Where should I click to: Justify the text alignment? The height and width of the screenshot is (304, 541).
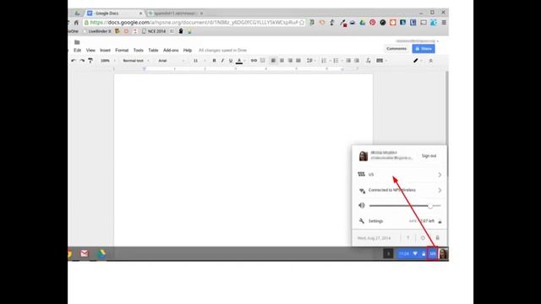coord(298,61)
